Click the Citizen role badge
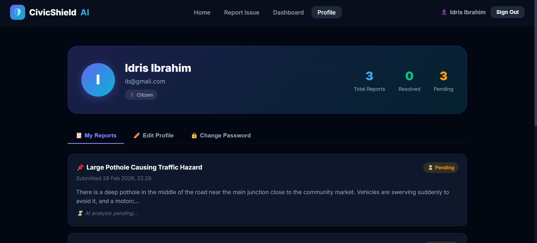The image size is (537, 243). (x=141, y=95)
